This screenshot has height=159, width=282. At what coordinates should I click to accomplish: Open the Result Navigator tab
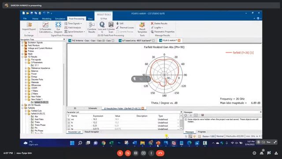point(92,132)
